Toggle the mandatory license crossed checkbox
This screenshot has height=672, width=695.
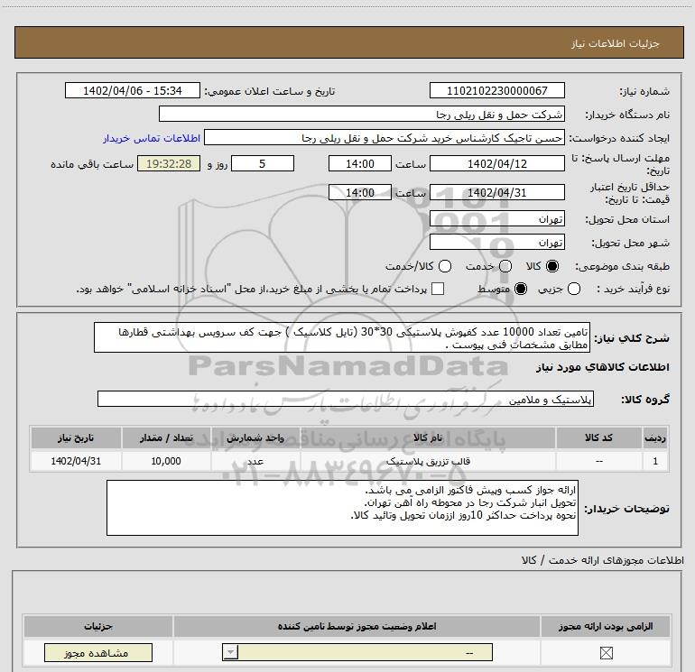[606, 652]
